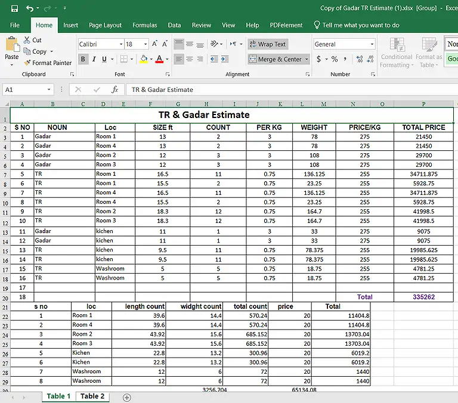Click the Redo arrow icon
Screen dimensions: 458x403
[47, 8]
